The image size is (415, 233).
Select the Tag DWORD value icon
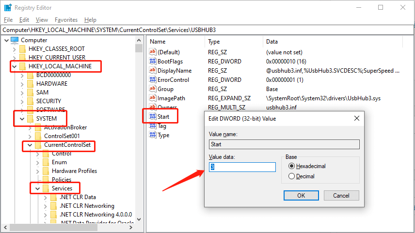152,125
